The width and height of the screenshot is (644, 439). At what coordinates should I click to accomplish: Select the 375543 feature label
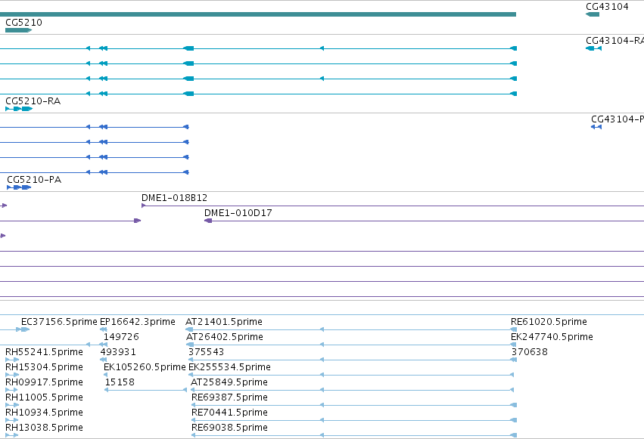click(x=206, y=352)
